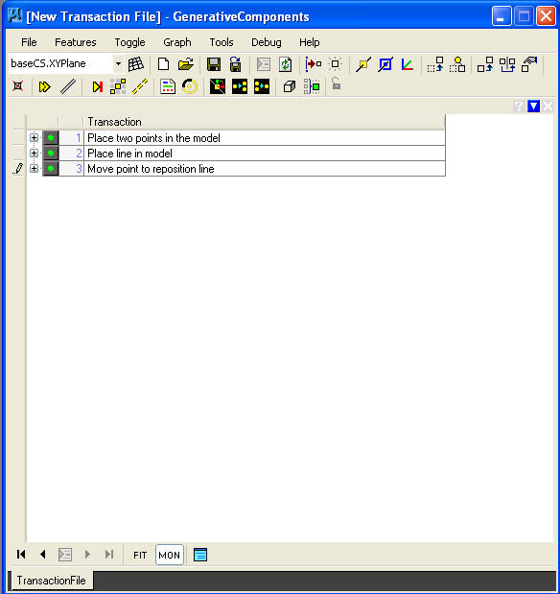This screenshot has width=560, height=594.
Task: Open the Graph menu
Action: [176, 42]
